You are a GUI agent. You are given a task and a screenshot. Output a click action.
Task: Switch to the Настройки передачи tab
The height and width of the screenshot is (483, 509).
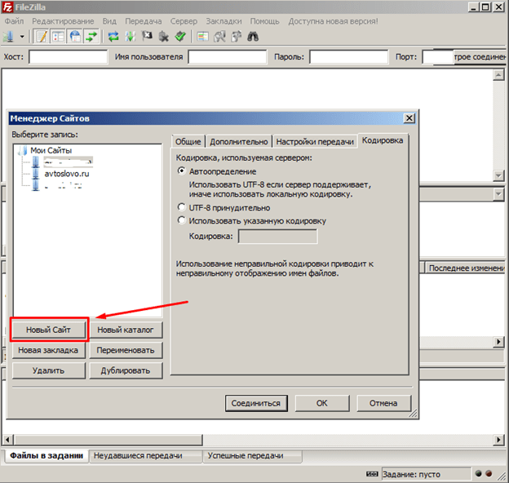(x=315, y=142)
